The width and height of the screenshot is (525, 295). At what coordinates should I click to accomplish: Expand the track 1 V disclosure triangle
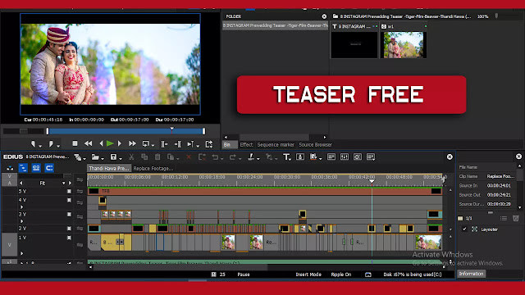coord(22,253)
